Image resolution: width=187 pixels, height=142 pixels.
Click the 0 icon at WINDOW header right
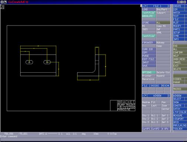tap(169, 96)
